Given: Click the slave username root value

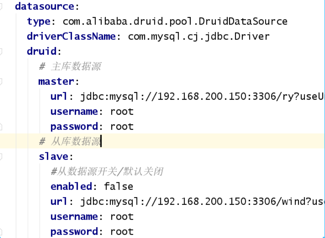Looking at the screenshot, I should pos(122,217).
